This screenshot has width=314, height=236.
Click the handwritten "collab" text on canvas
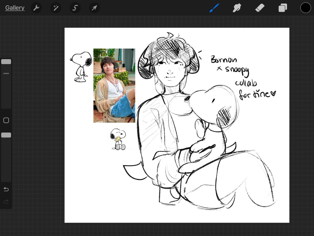click(246, 83)
